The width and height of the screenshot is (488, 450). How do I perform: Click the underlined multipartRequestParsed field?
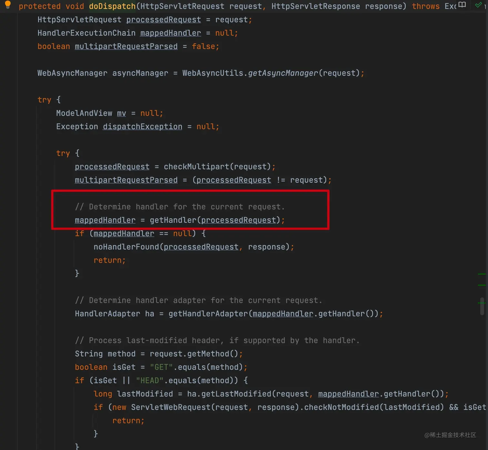pos(126,46)
